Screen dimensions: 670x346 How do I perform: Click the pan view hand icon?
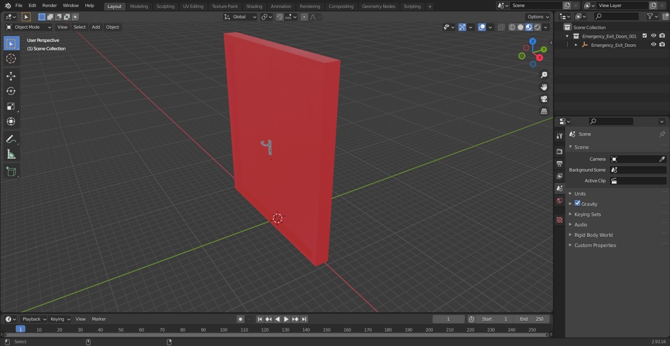point(544,87)
